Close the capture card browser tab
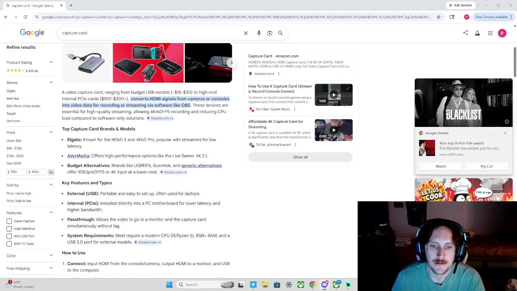 click(61, 5)
